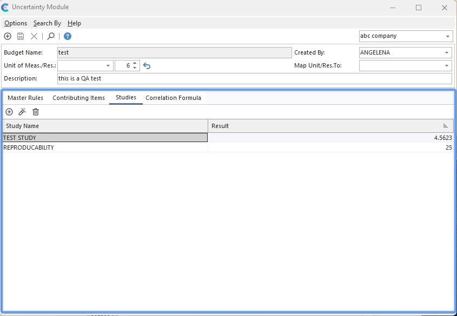Minimize the Uncertainty Module window
Viewport: 457px width, 316px height.
pos(393,8)
